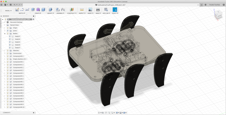
Task: Hide the Sketches folder via lightbulb
Action: pos(8,50)
